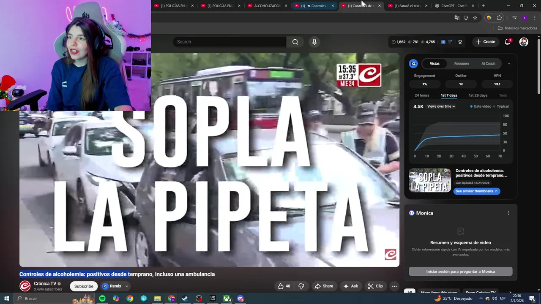The width and height of the screenshot is (541, 304).
Task: Click the Crónica TV channel name
Action: [x=45, y=284]
